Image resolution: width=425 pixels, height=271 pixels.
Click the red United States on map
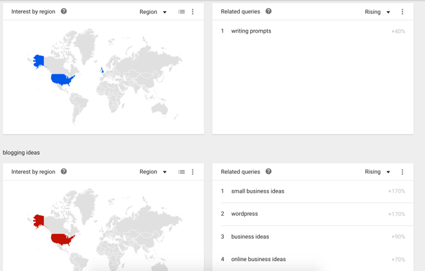tap(61, 238)
